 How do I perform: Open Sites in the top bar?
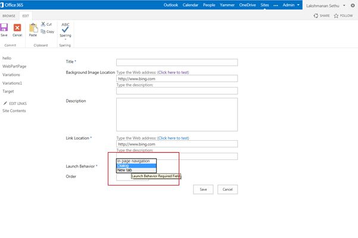pos(264,5)
